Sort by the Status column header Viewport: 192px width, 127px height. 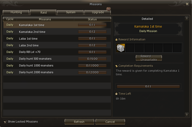point(92,19)
